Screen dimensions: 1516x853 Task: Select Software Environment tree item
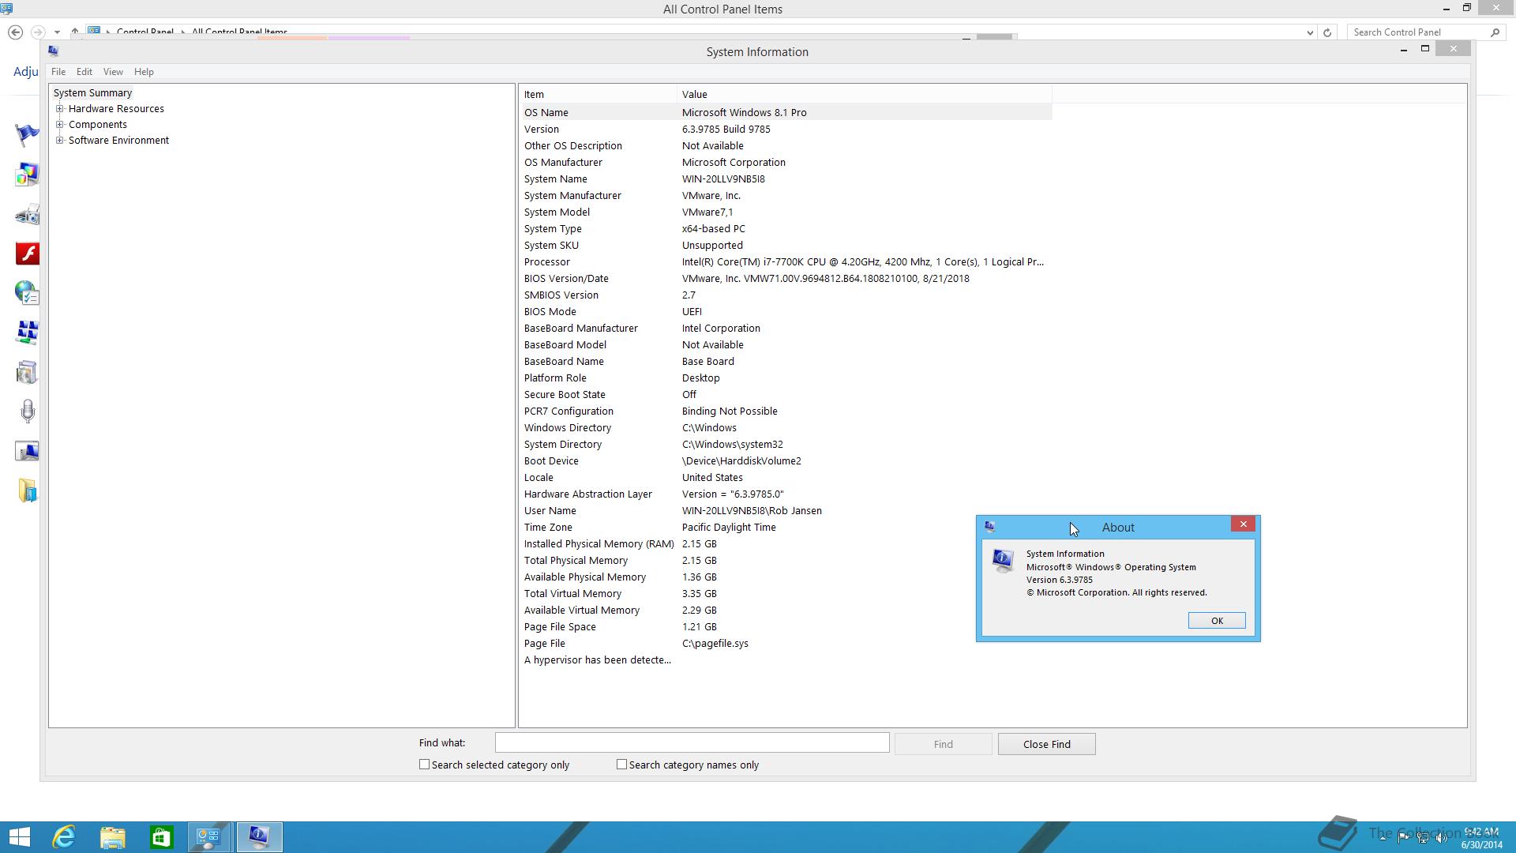pos(118,141)
